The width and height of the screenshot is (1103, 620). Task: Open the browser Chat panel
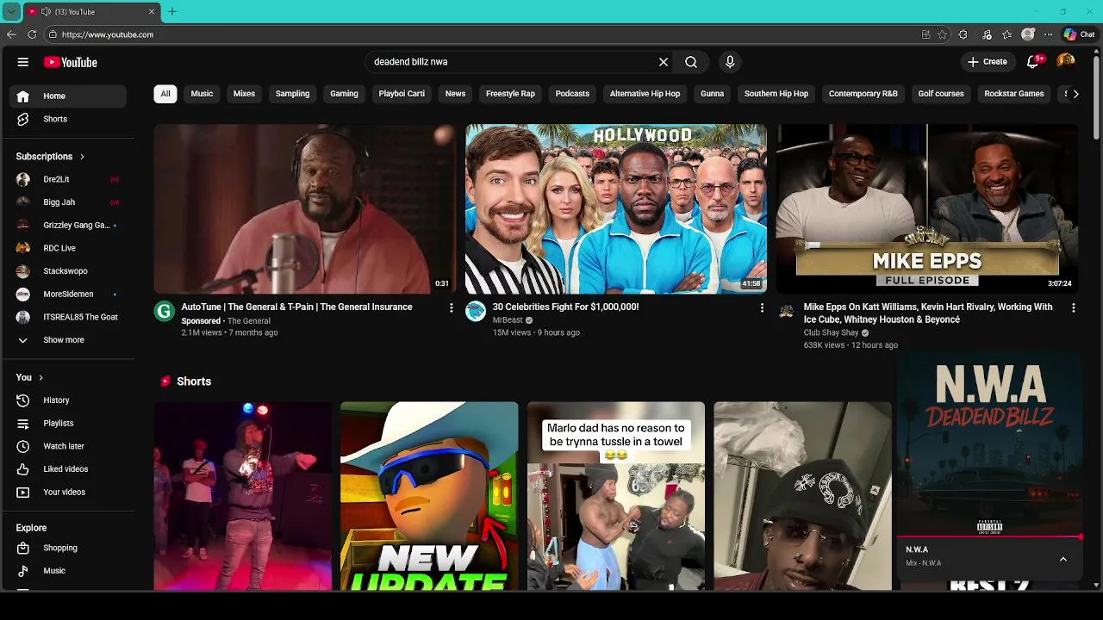(x=1080, y=34)
